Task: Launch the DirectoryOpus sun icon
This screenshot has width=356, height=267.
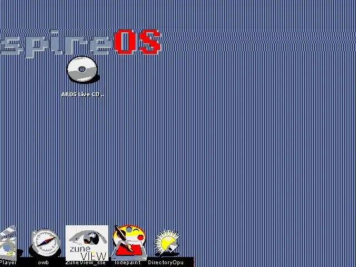Action: click(167, 244)
